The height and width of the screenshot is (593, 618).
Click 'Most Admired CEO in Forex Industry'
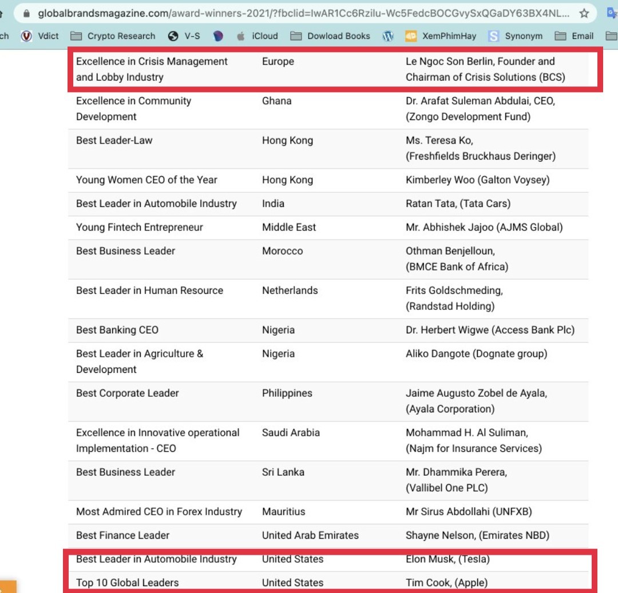(x=159, y=511)
